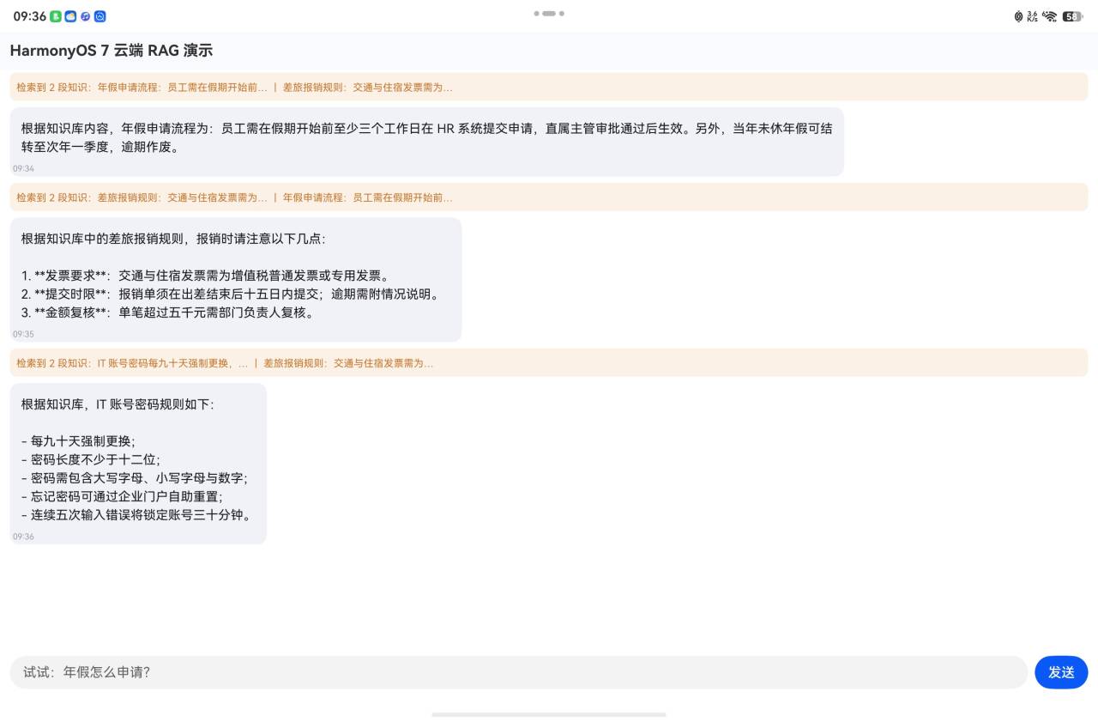Click the text 根据知识库，IT 账号密码规则如下
Image resolution: width=1098 pixels, height=722 pixels.
click(x=118, y=404)
